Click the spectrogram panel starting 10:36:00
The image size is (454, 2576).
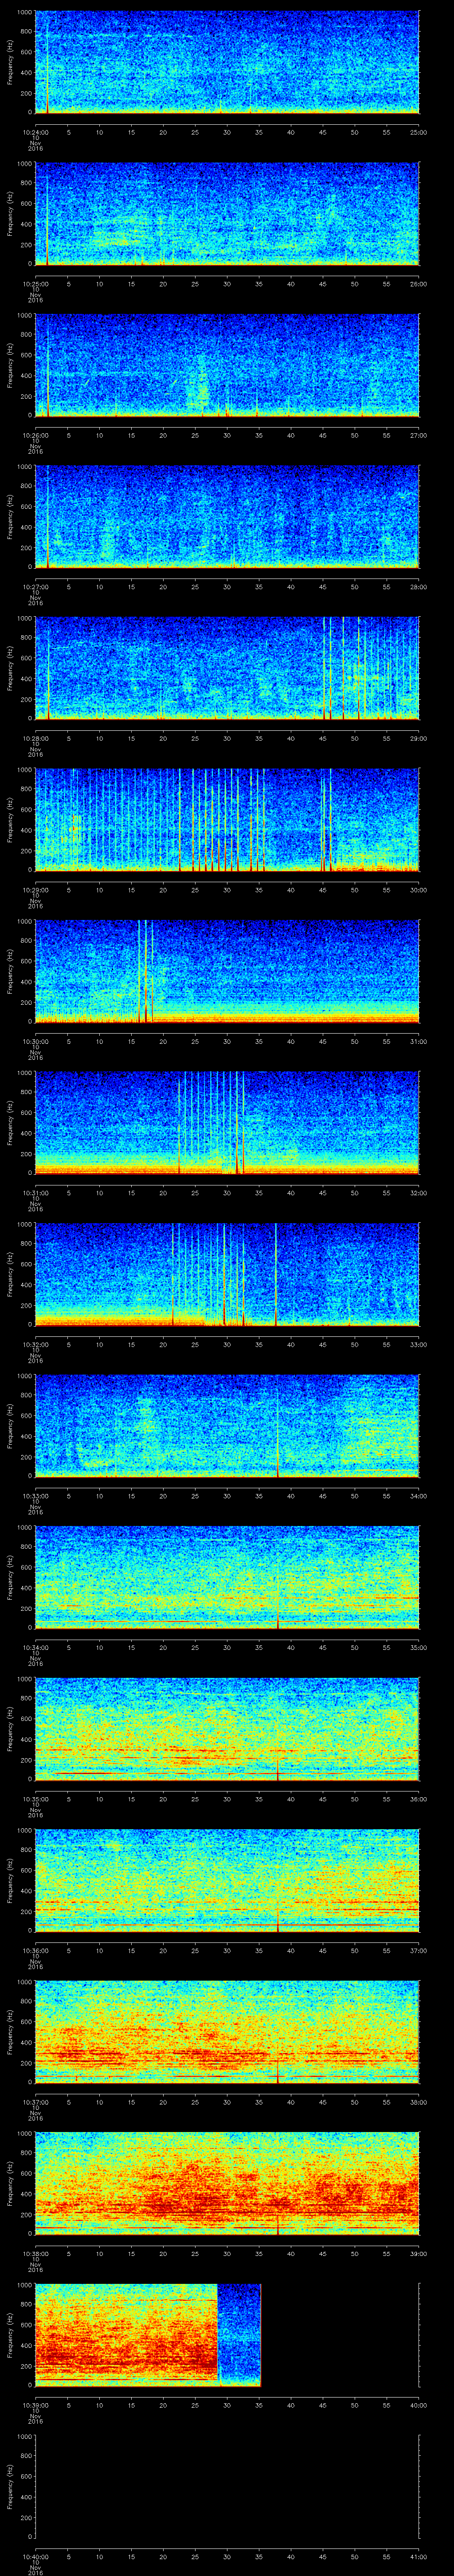pos(227,1880)
